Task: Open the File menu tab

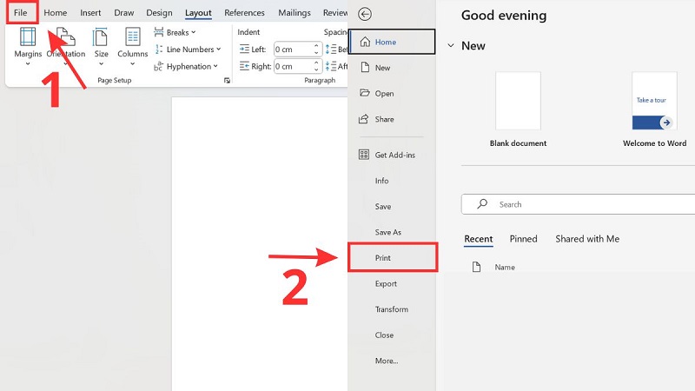Action: pos(20,13)
